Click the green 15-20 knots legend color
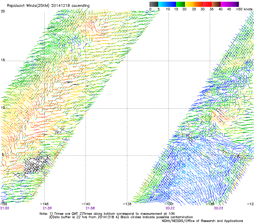Viewport: 254px width, 223px height. pos(181,4)
